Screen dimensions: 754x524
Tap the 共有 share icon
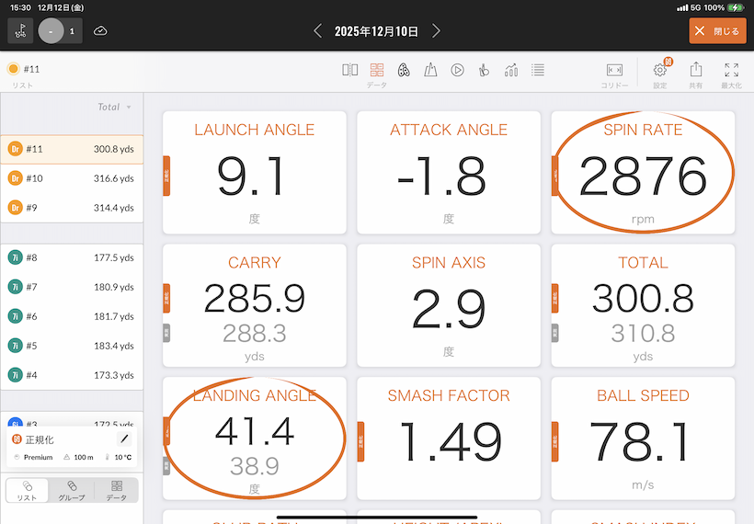tap(696, 71)
